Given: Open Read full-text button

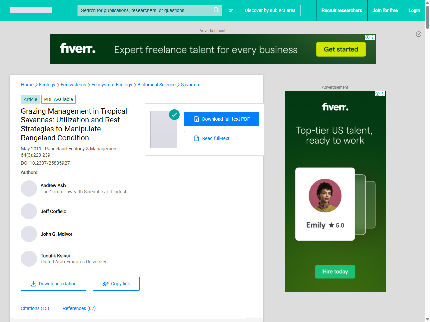Looking at the screenshot, I should click(x=221, y=138).
